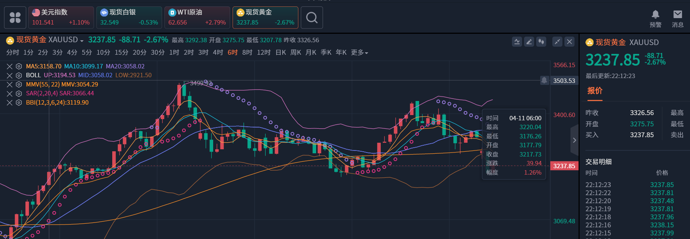Screen dimensions: 690x239
Task: Select the 5分 timeframe
Action: (x=86, y=52)
